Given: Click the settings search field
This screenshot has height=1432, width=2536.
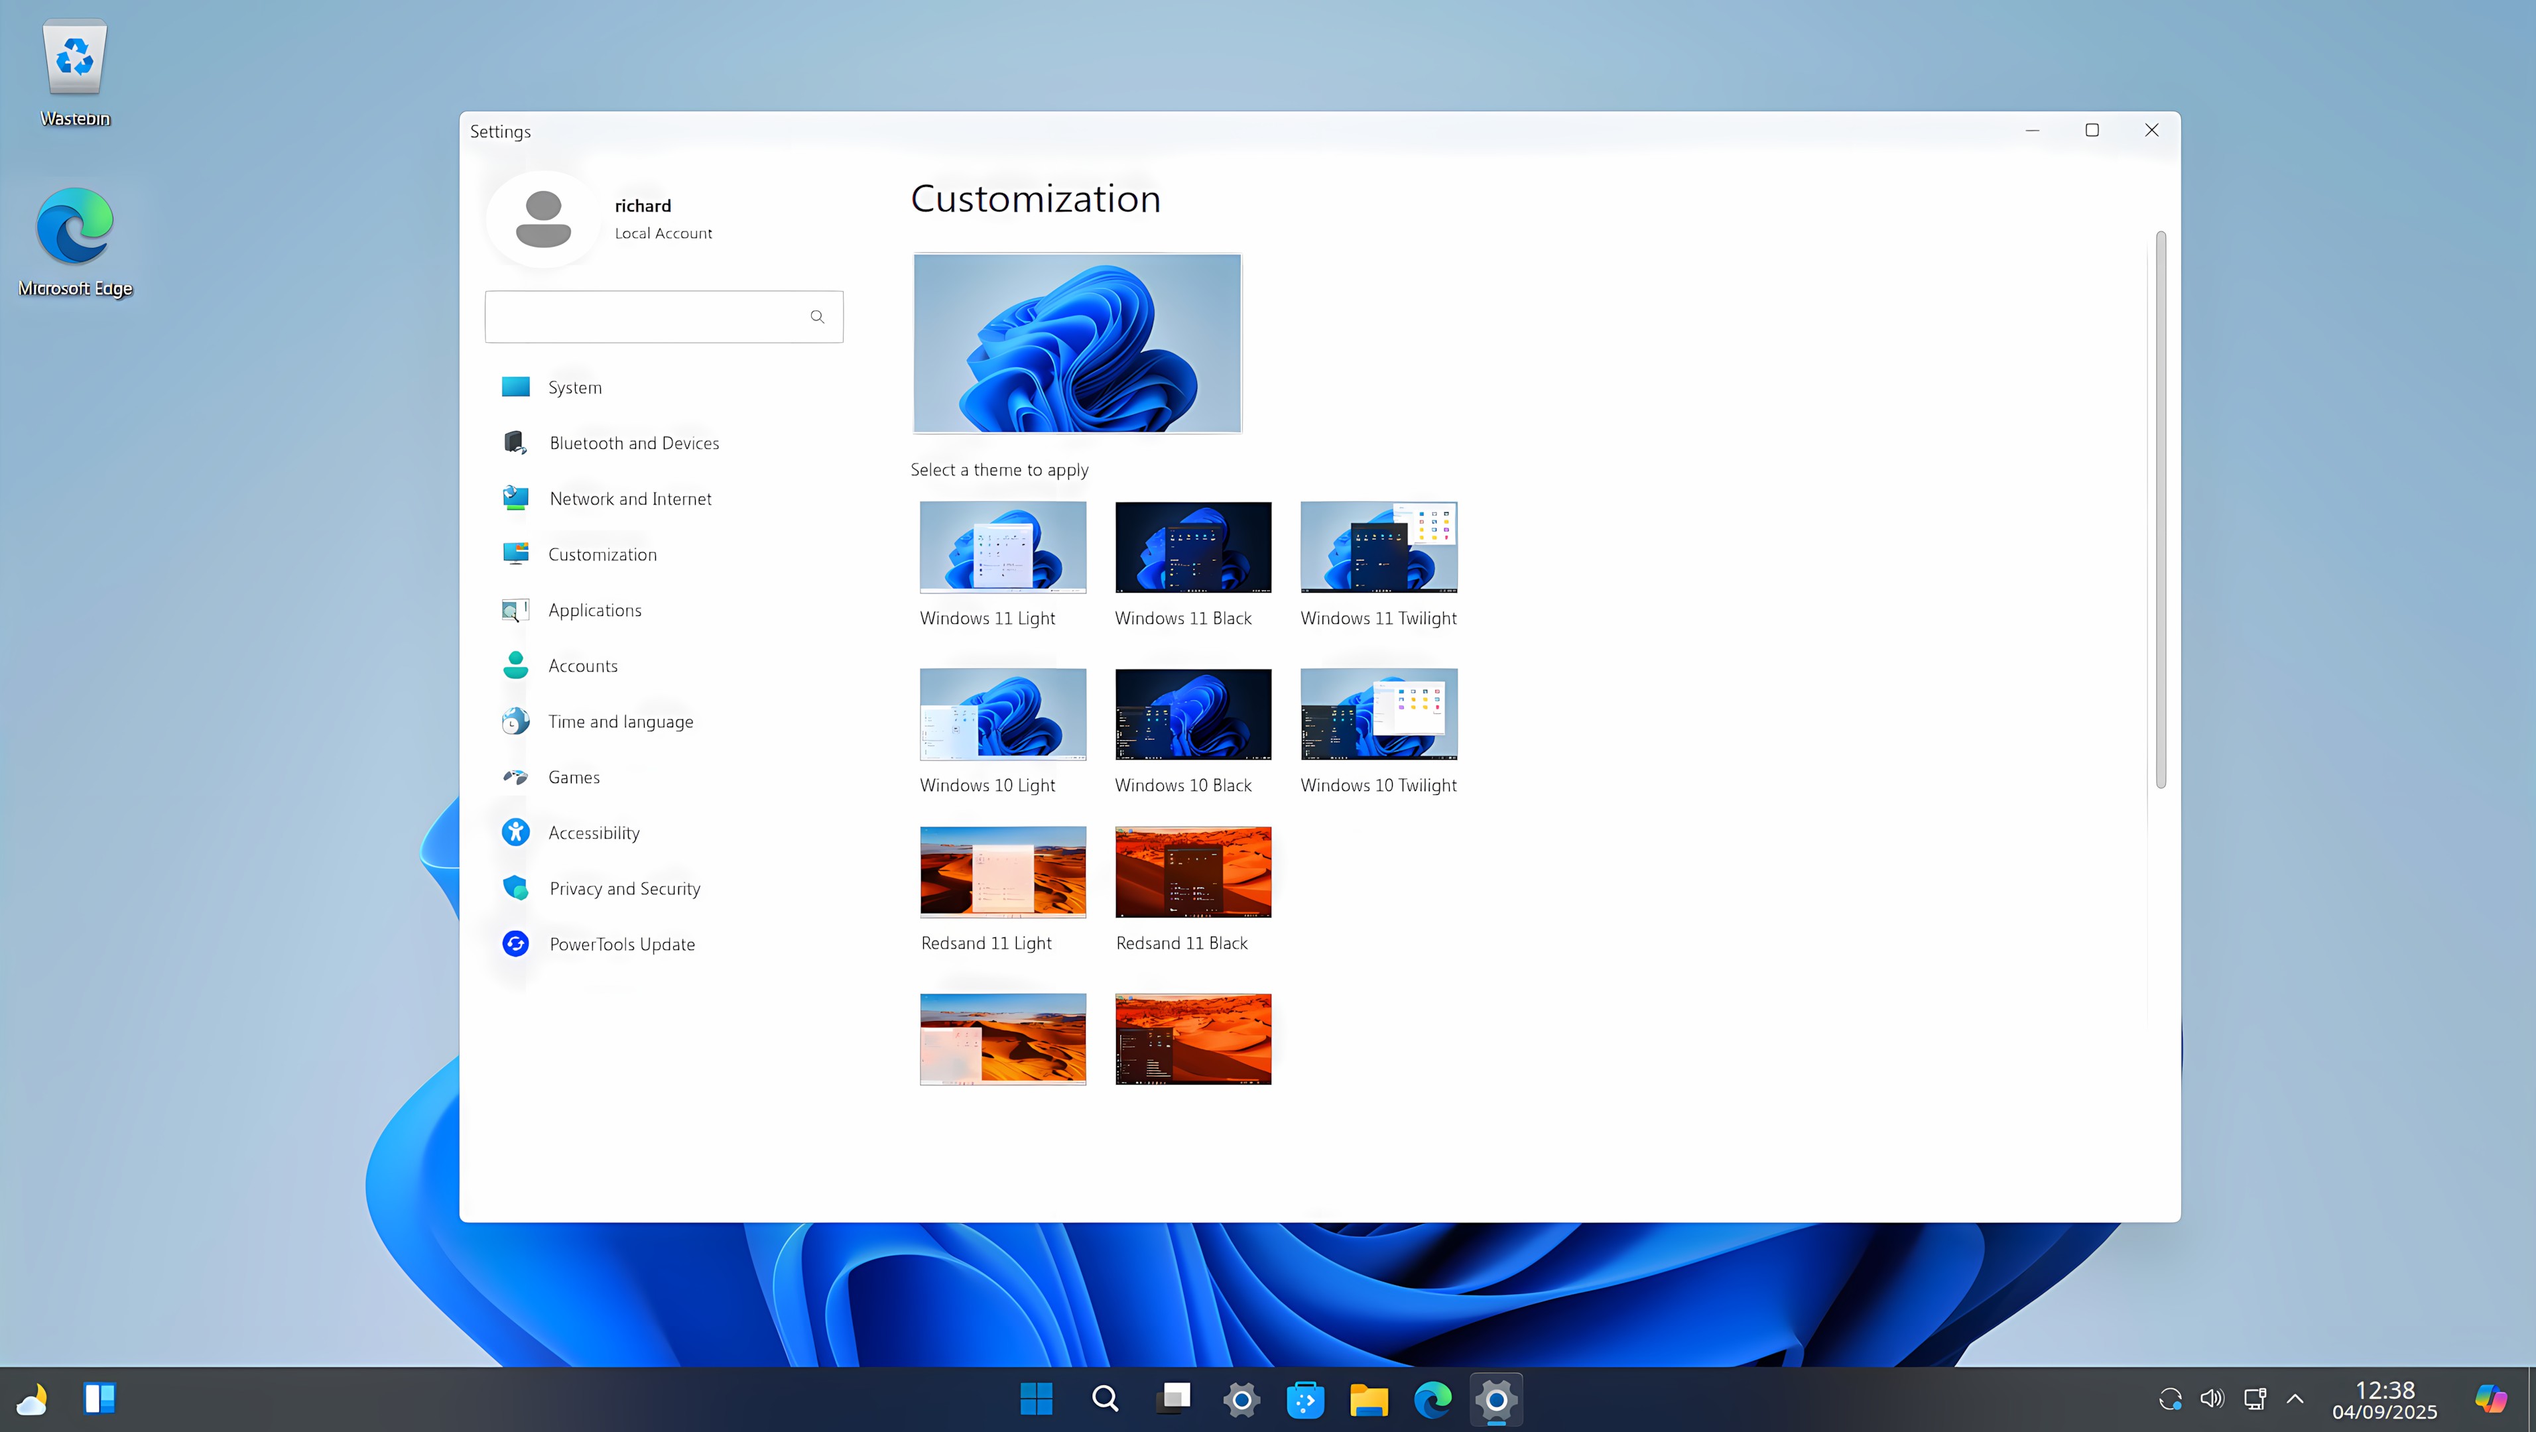Looking at the screenshot, I should [x=664, y=316].
